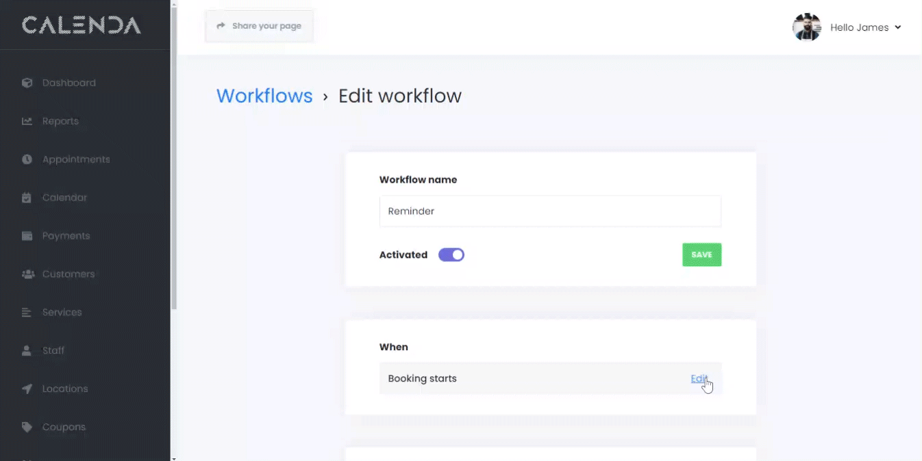The width and height of the screenshot is (922, 461).
Task: Click the Services list icon
Action: coord(27,313)
